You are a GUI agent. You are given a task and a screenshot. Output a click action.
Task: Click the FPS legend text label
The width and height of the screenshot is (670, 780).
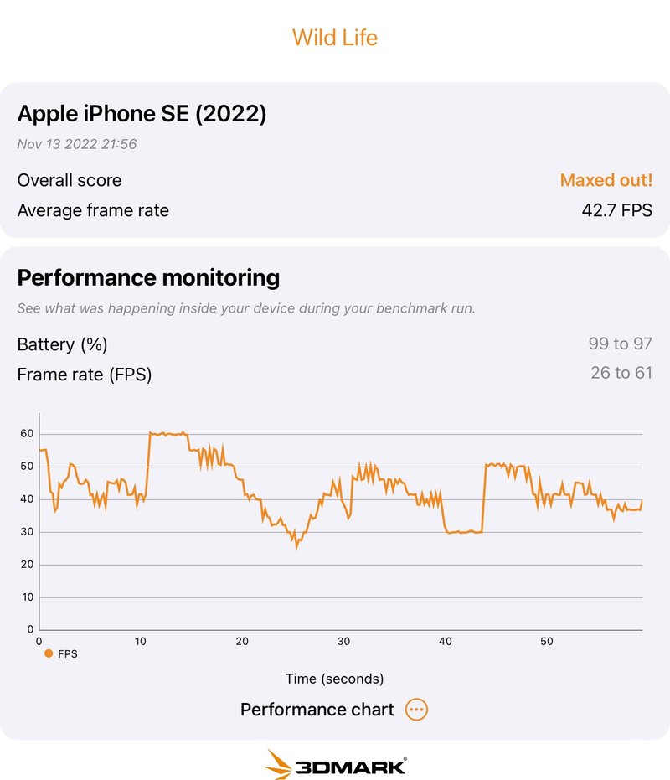click(x=67, y=653)
